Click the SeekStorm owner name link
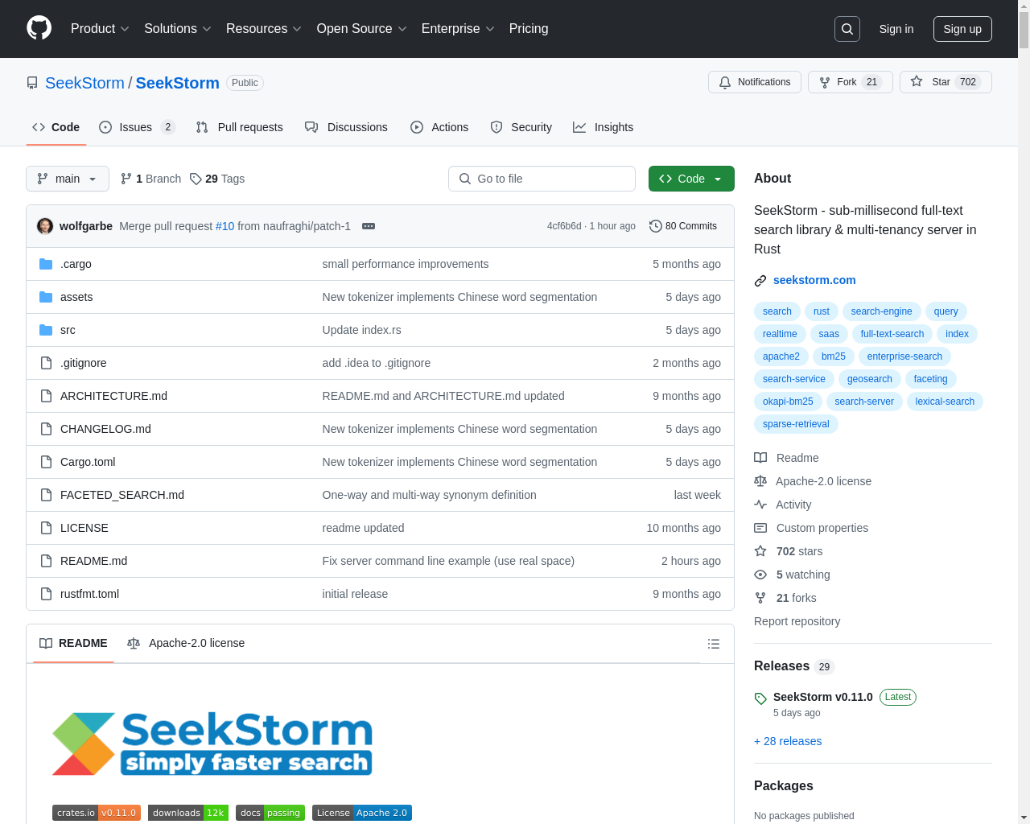1030x824 pixels. (84, 83)
